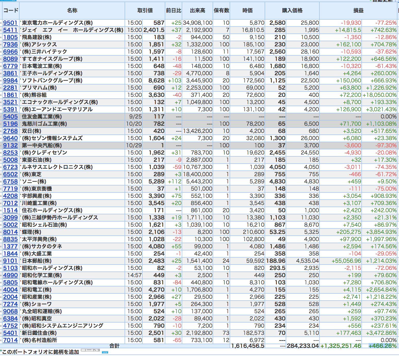Click the delete icon beside code 9501

tap(1, 23)
